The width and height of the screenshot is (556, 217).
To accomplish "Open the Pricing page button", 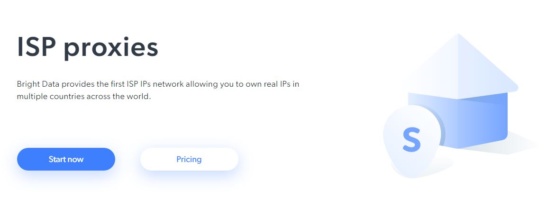I will (x=189, y=159).
